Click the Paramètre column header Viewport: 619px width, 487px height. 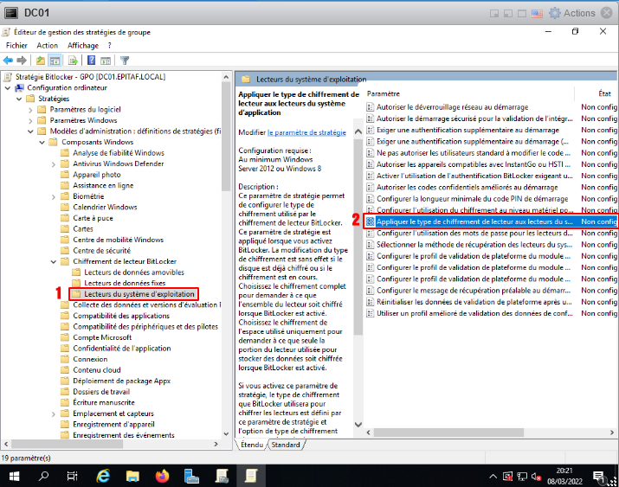[x=384, y=93]
